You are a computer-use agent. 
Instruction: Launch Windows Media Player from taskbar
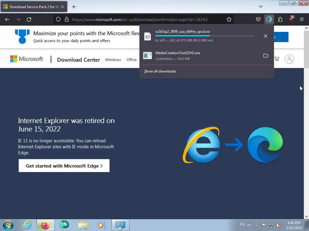[x=101, y=225]
